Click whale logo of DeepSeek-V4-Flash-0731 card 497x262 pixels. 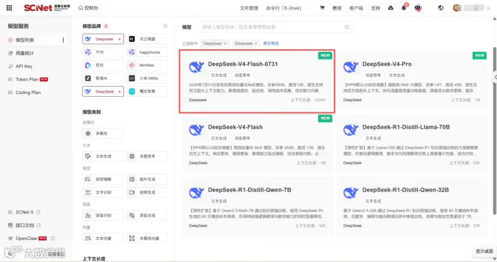(x=196, y=67)
